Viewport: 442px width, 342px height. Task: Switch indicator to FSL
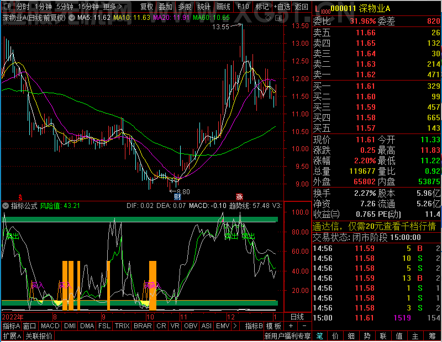click(104, 326)
